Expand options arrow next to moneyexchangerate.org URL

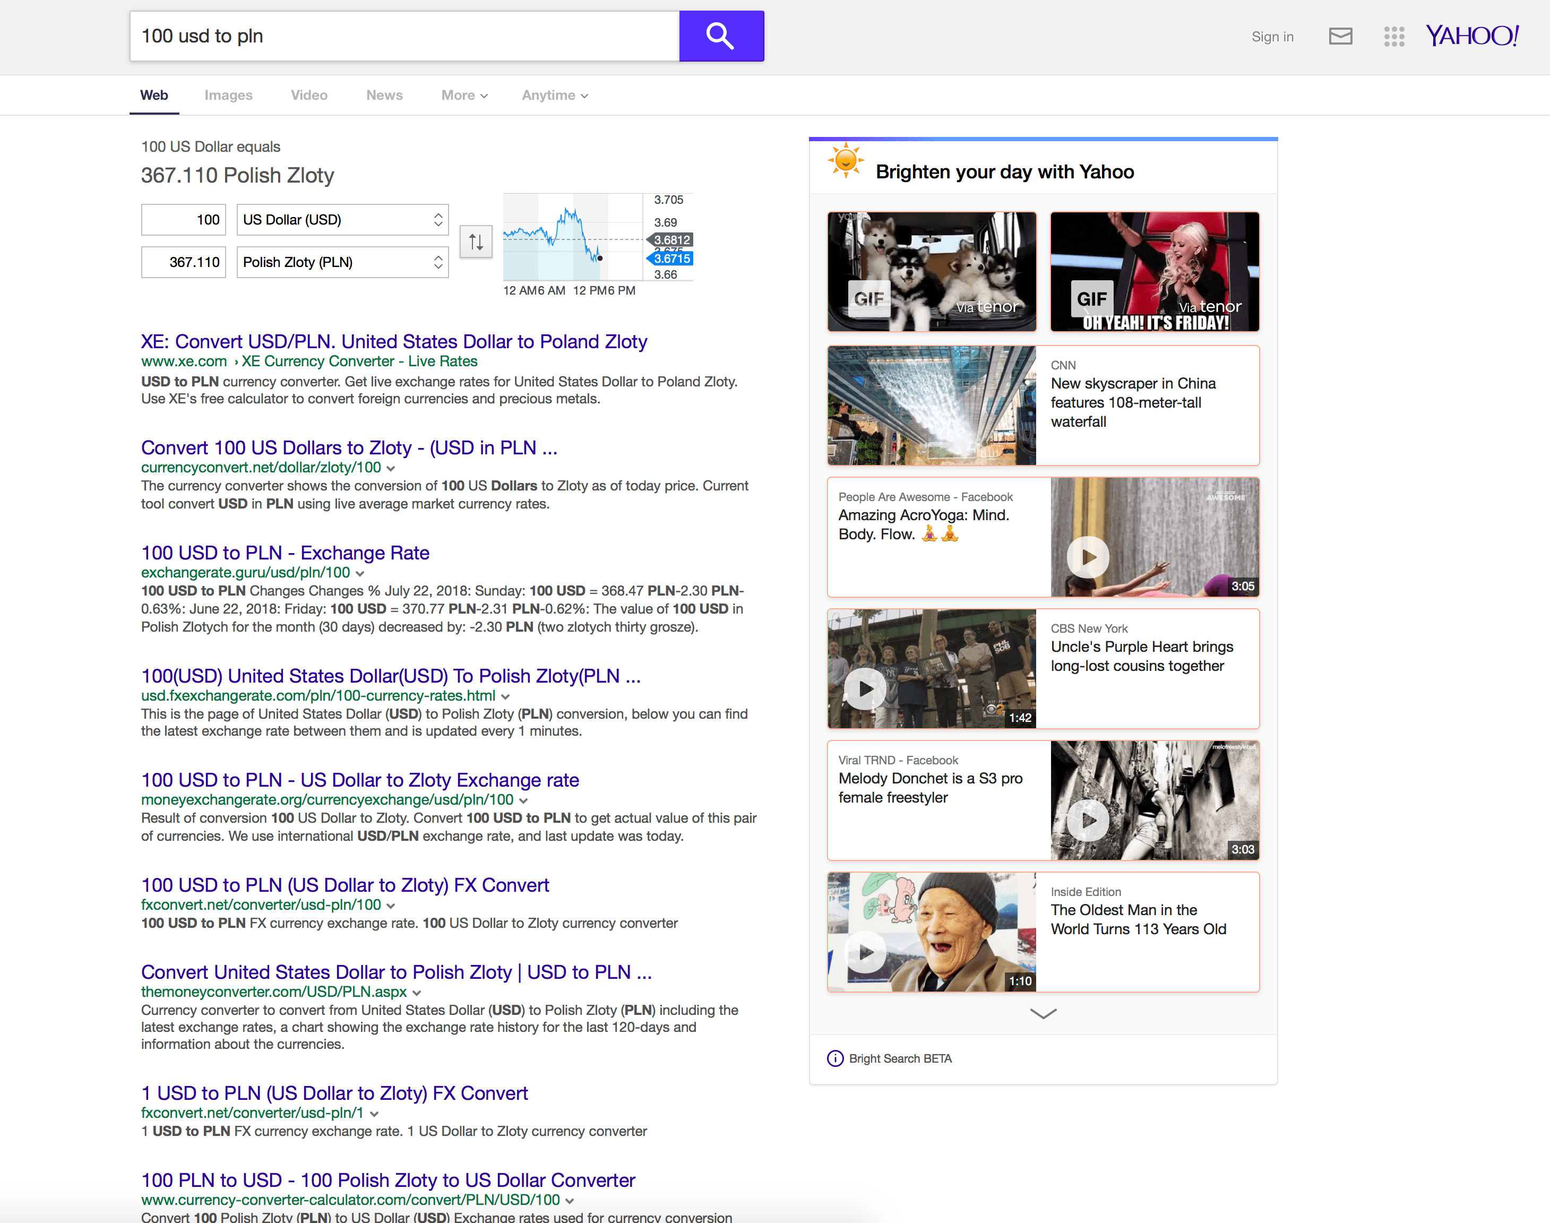pyautogui.click(x=523, y=800)
